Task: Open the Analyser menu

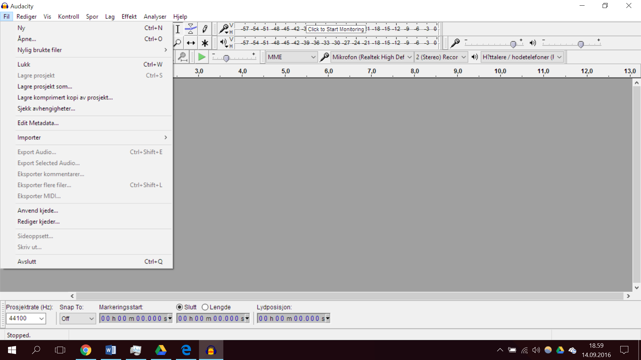Action: pos(155,16)
